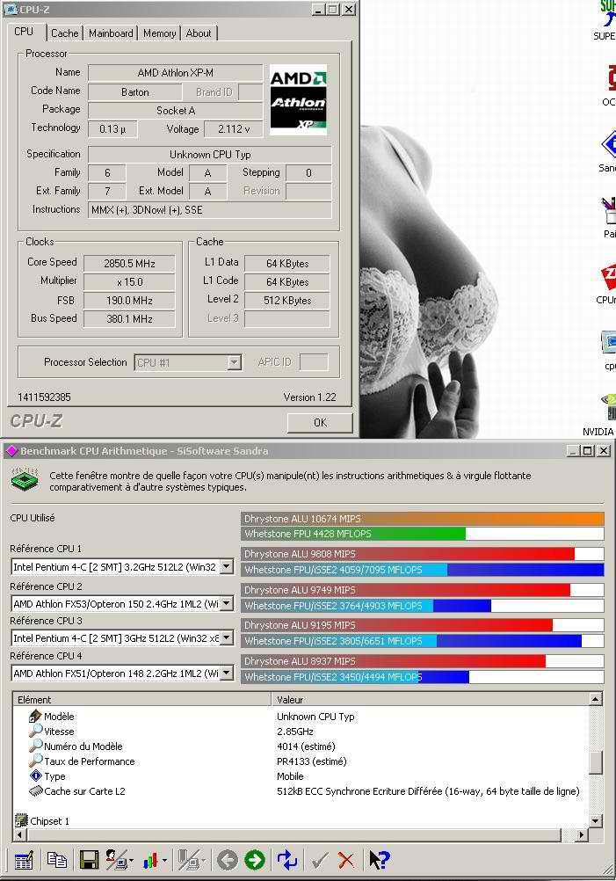Click the Code Name Barton value
Image resolution: width=616 pixels, height=881 pixels.
click(x=134, y=92)
